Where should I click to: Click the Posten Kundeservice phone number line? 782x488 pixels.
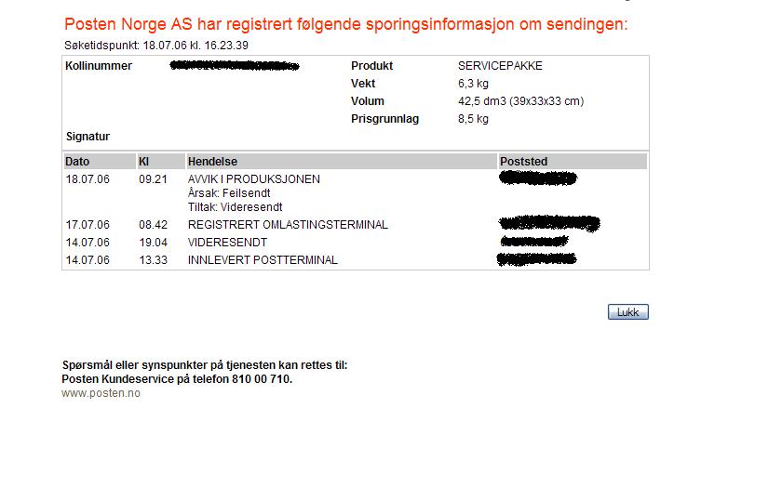click(177, 379)
